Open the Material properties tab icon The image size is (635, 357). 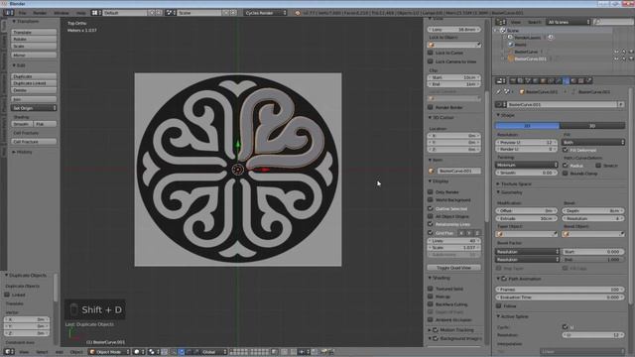pos(573,81)
